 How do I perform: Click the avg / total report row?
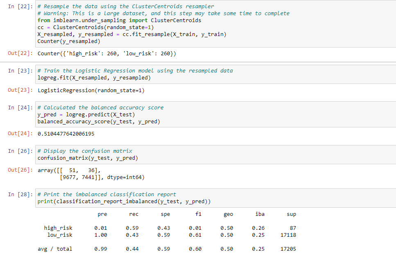click(167, 249)
